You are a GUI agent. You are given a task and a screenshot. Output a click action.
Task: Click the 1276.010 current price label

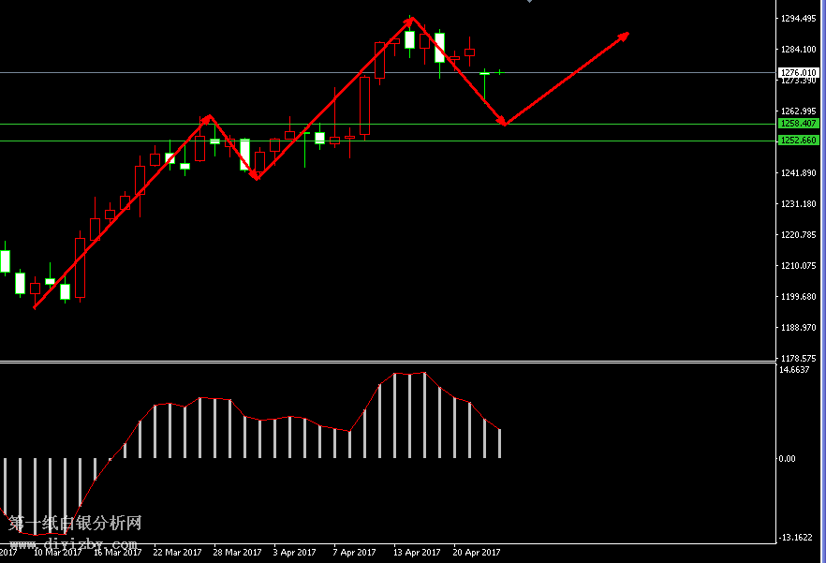[798, 72]
